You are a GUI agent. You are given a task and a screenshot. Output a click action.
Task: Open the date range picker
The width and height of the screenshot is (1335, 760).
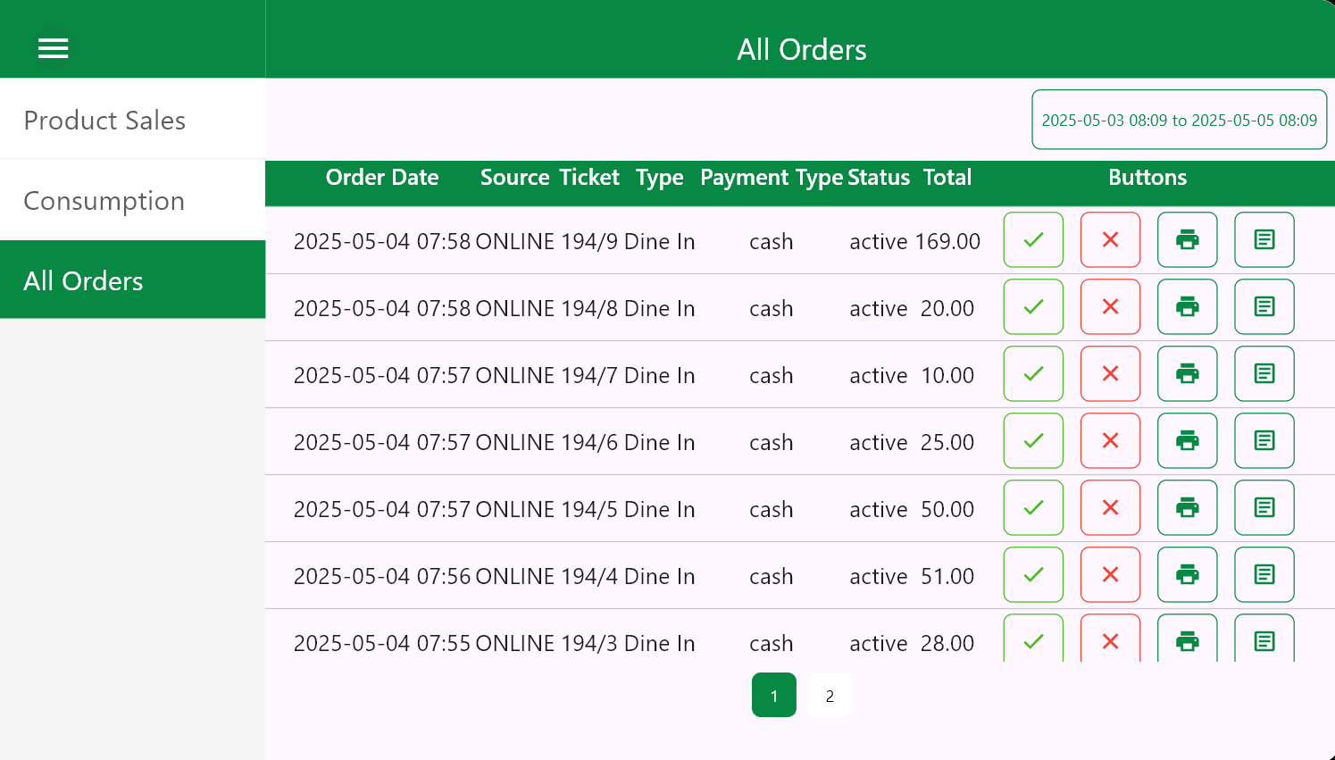pyautogui.click(x=1179, y=120)
